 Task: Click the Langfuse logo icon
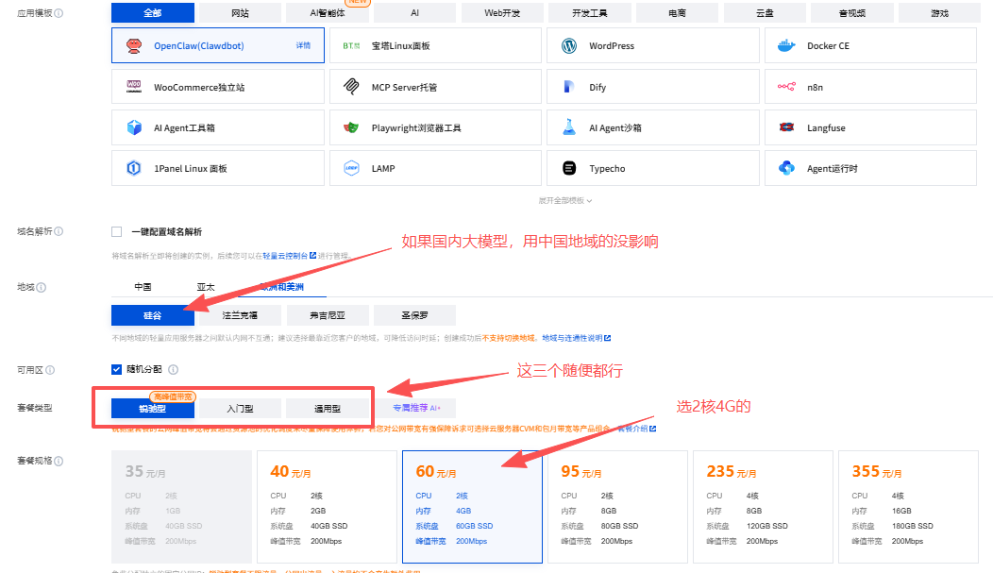[x=786, y=127]
